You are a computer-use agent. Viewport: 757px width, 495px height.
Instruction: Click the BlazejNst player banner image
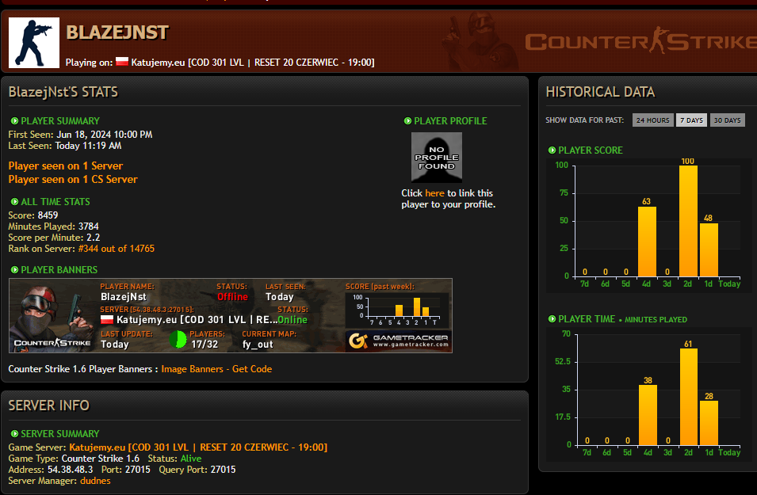tap(231, 315)
